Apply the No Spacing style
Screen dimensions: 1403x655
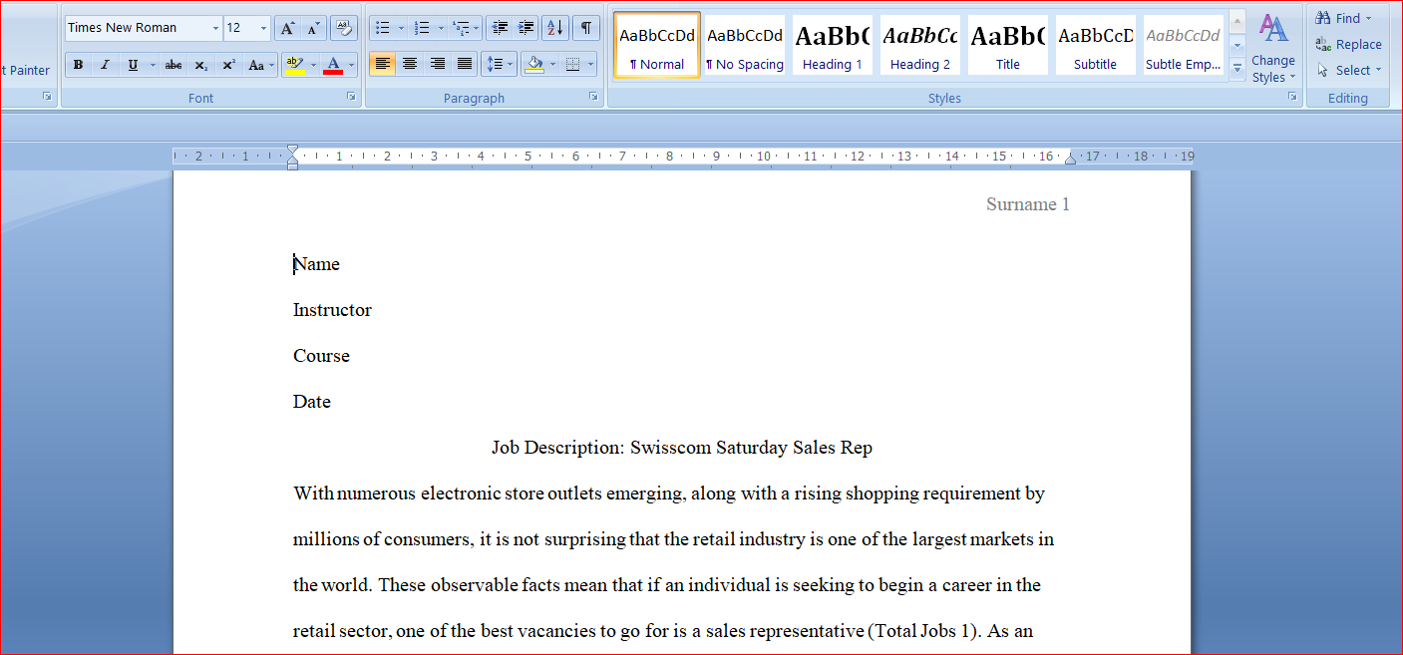pyautogui.click(x=745, y=44)
